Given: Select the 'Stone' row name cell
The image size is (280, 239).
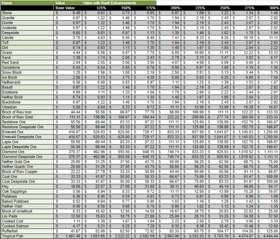Looking at the screenshot, I should click(x=27, y=13).
